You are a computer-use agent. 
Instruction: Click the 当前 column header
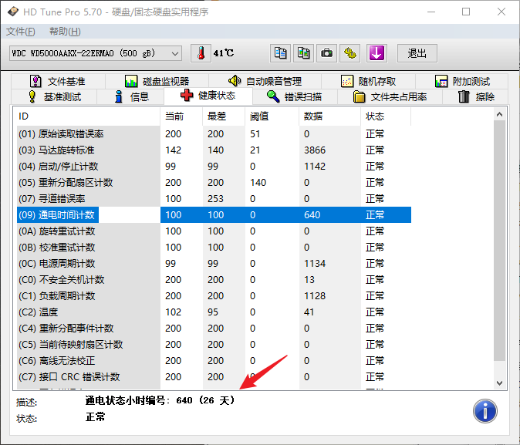click(x=181, y=116)
